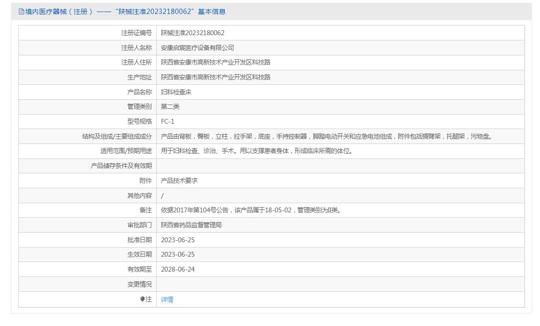Screen dimensions: 540x326
Task: Select product name 妇科检查床
Action: 176,92
